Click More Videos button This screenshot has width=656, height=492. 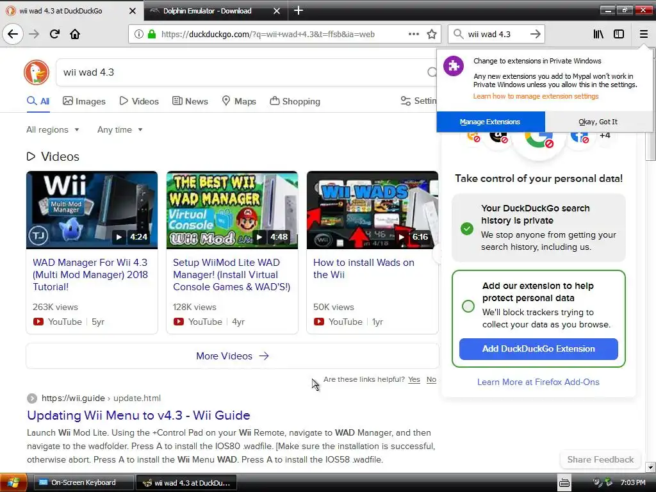coord(232,356)
